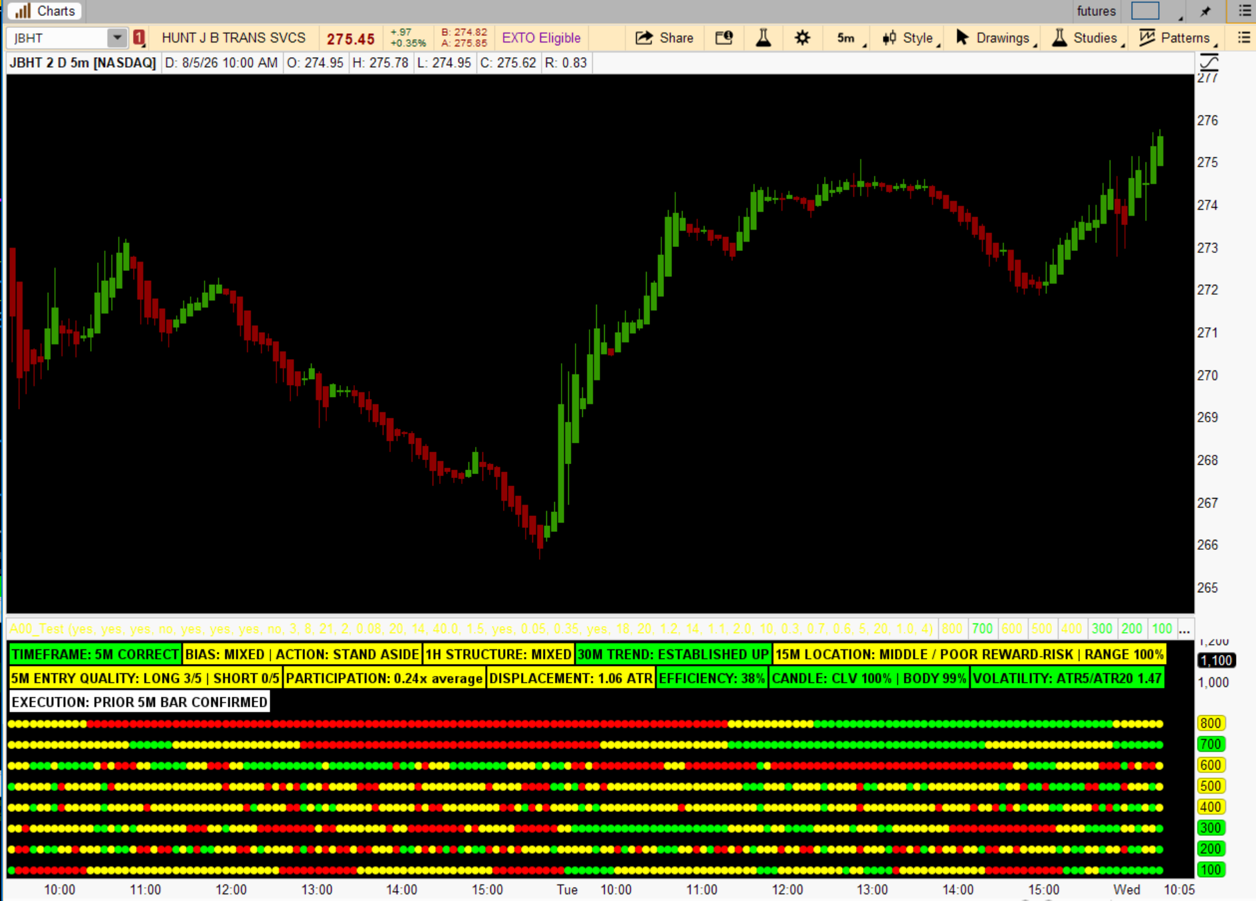
Task: Click the R: 0.83 range value
Action: pyautogui.click(x=566, y=63)
